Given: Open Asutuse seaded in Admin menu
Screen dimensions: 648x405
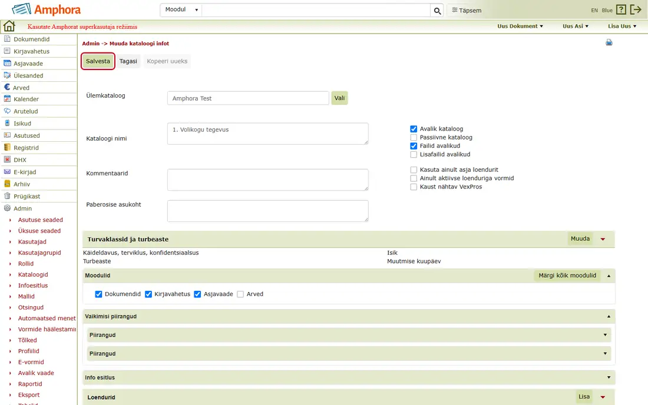Looking at the screenshot, I should 41,220.
